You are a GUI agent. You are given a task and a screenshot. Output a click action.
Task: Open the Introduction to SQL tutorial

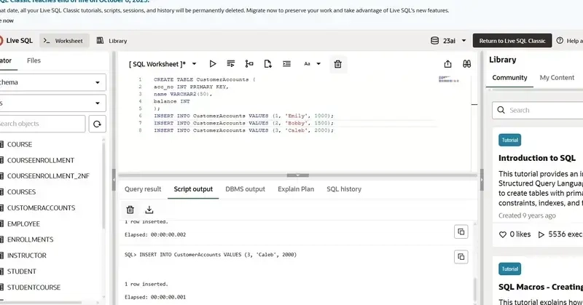click(x=537, y=158)
